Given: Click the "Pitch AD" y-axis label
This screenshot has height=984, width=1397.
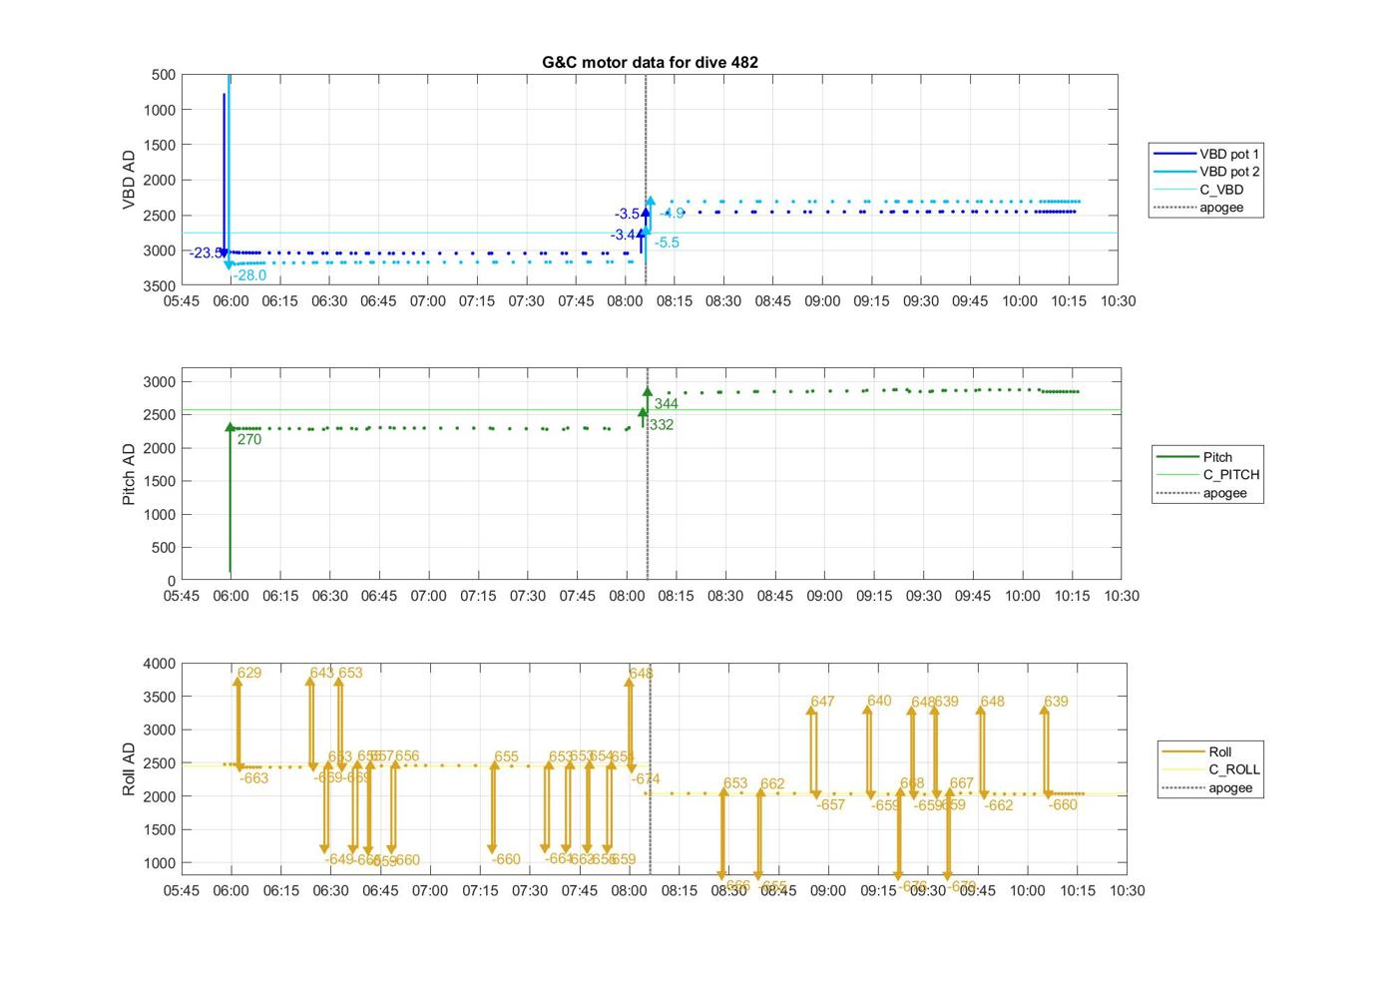Looking at the screenshot, I should pyautogui.click(x=129, y=474).
